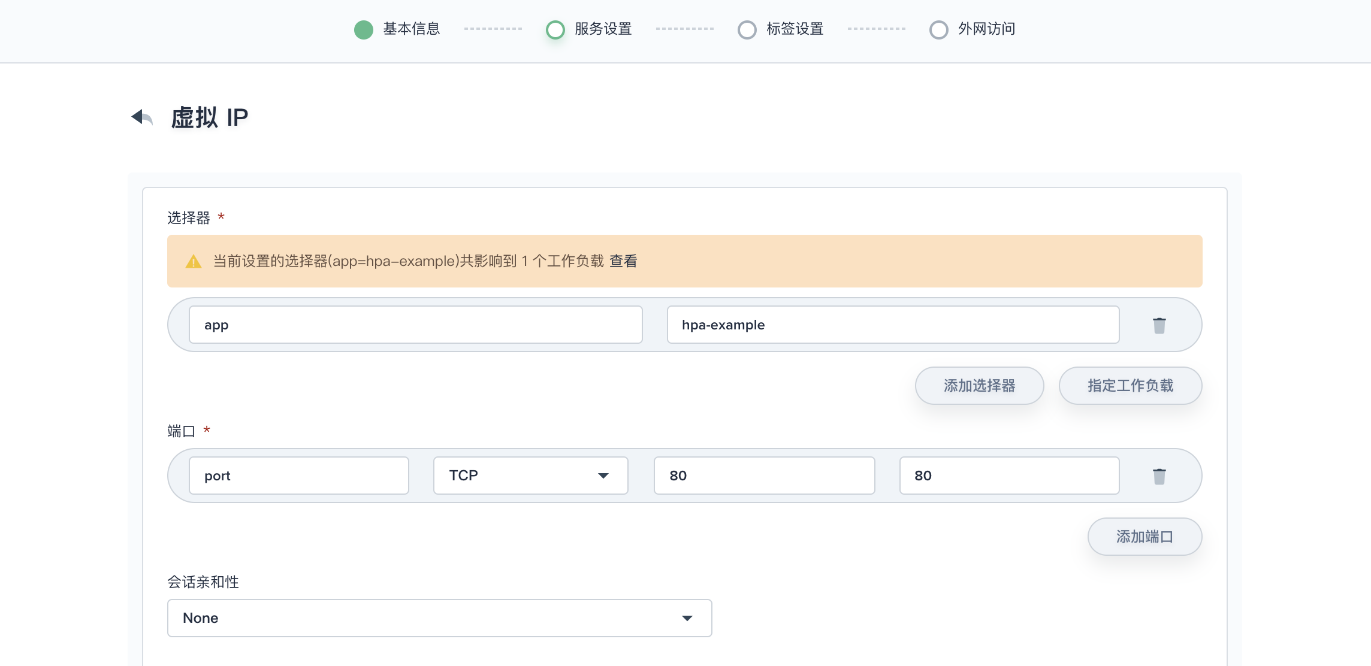Select the 服务设置 step circle
The image size is (1371, 666).
click(555, 29)
